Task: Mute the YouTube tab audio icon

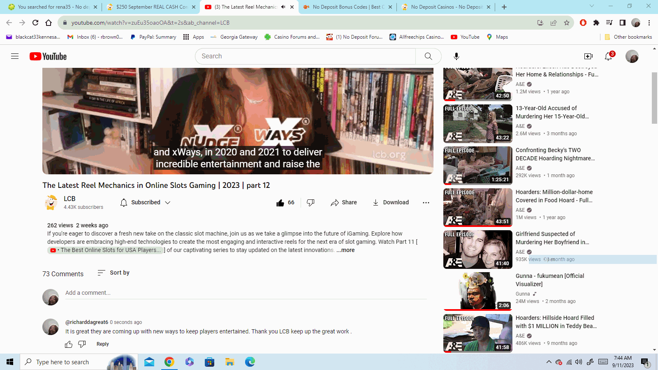Action: click(283, 7)
